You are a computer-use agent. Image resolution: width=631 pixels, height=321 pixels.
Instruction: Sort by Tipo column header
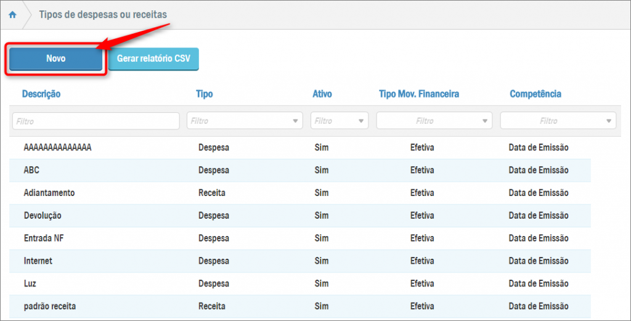pyautogui.click(x=204, y=94)
